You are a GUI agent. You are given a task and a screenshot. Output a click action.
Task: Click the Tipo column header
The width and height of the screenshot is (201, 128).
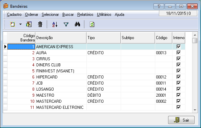pyautogui.click(x=104, y=38)
